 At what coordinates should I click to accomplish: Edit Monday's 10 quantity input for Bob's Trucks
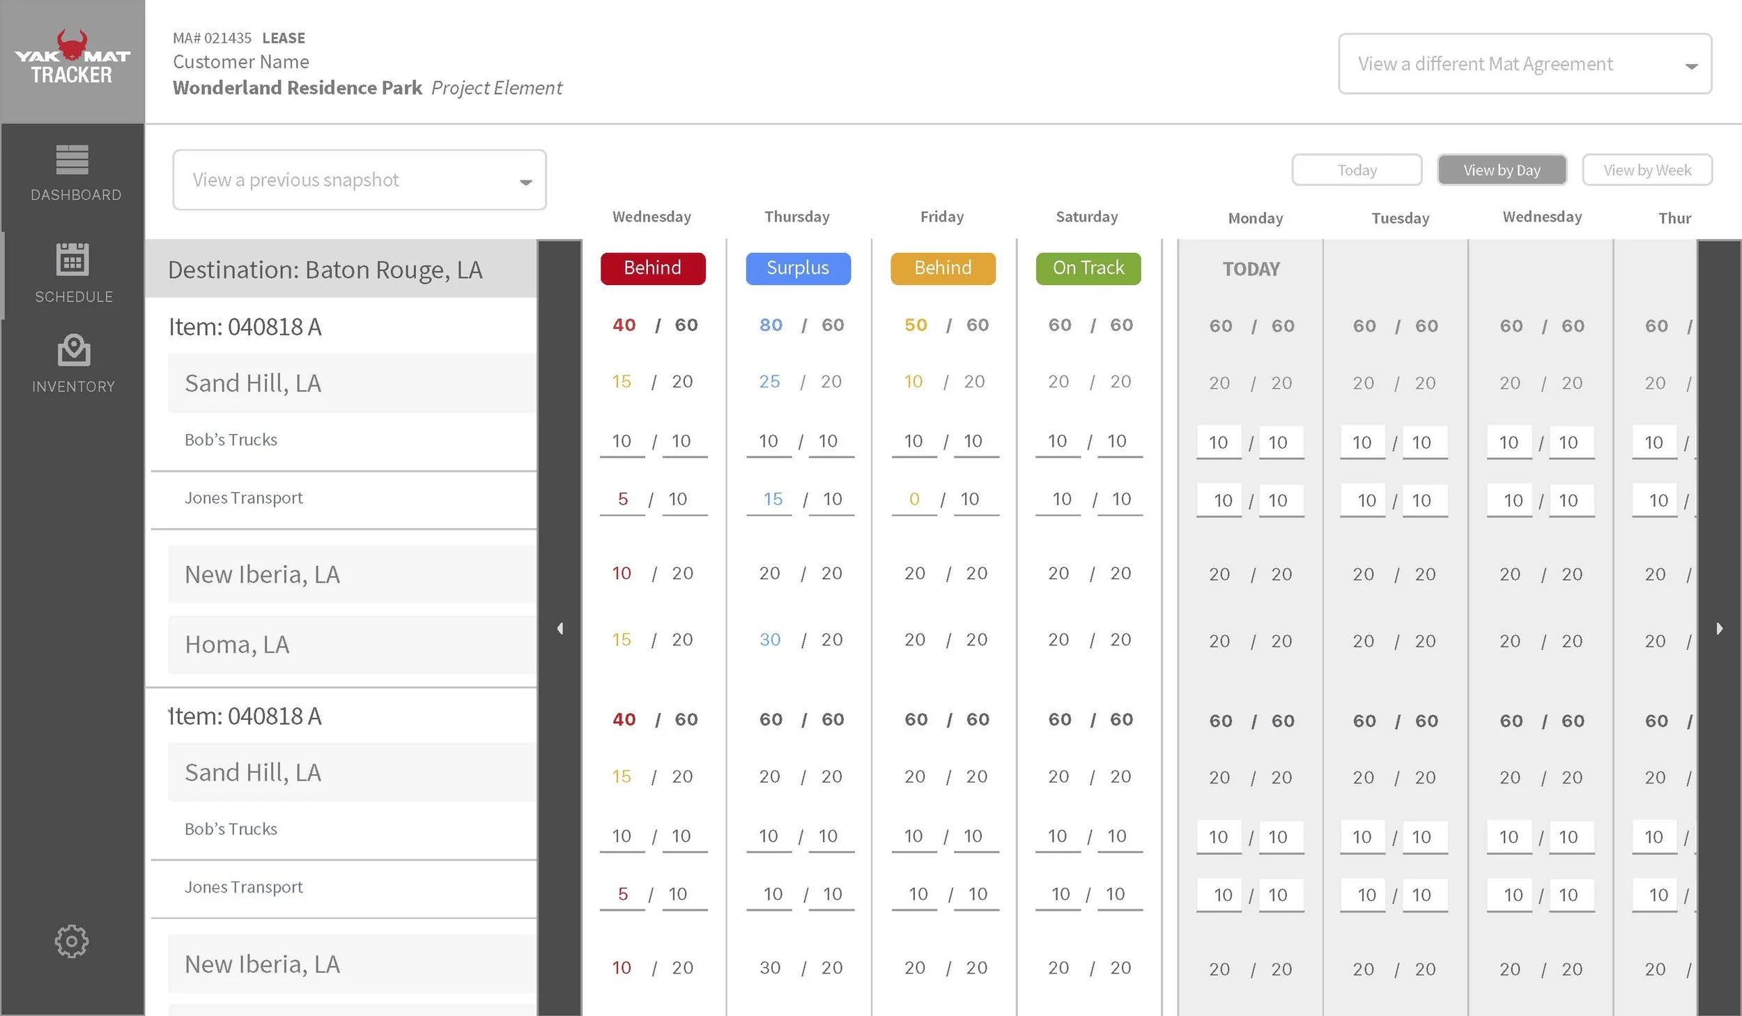pos(1218,442)
